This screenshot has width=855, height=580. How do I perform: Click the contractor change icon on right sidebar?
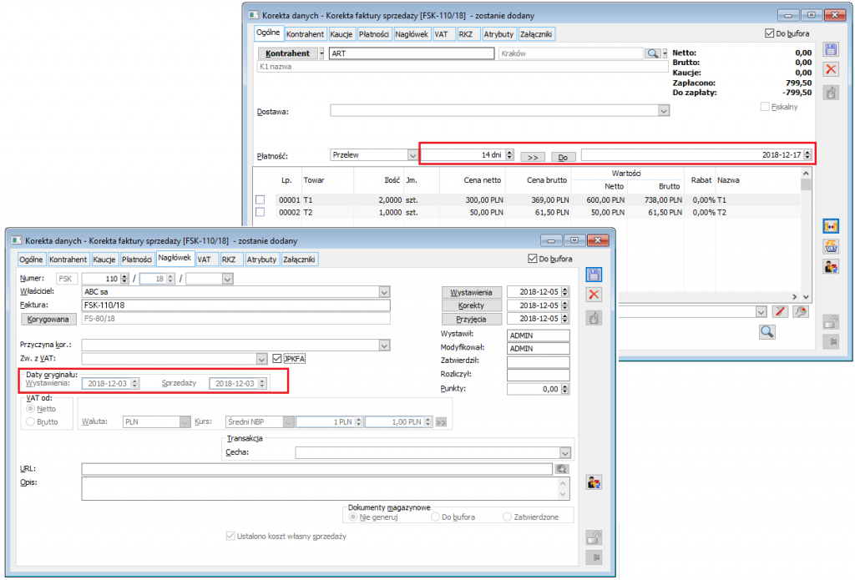click(x=829, y=267)
